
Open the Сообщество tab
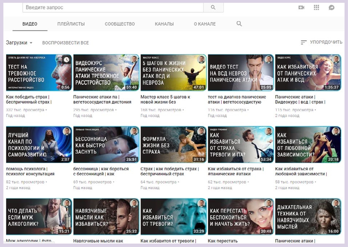(120, 24)
